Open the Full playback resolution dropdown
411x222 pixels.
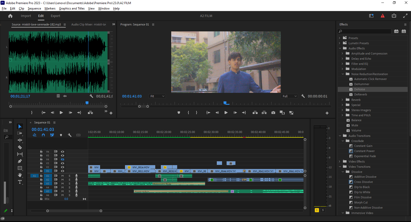[289, 96]
